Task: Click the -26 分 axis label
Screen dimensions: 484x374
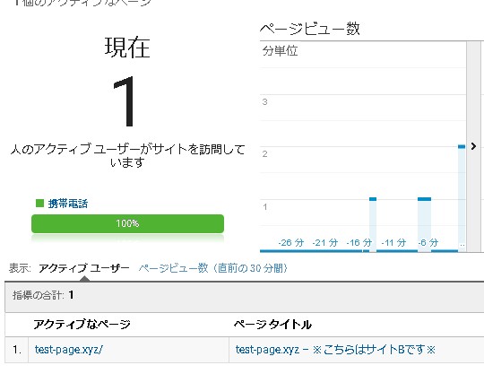Action: 291,242
